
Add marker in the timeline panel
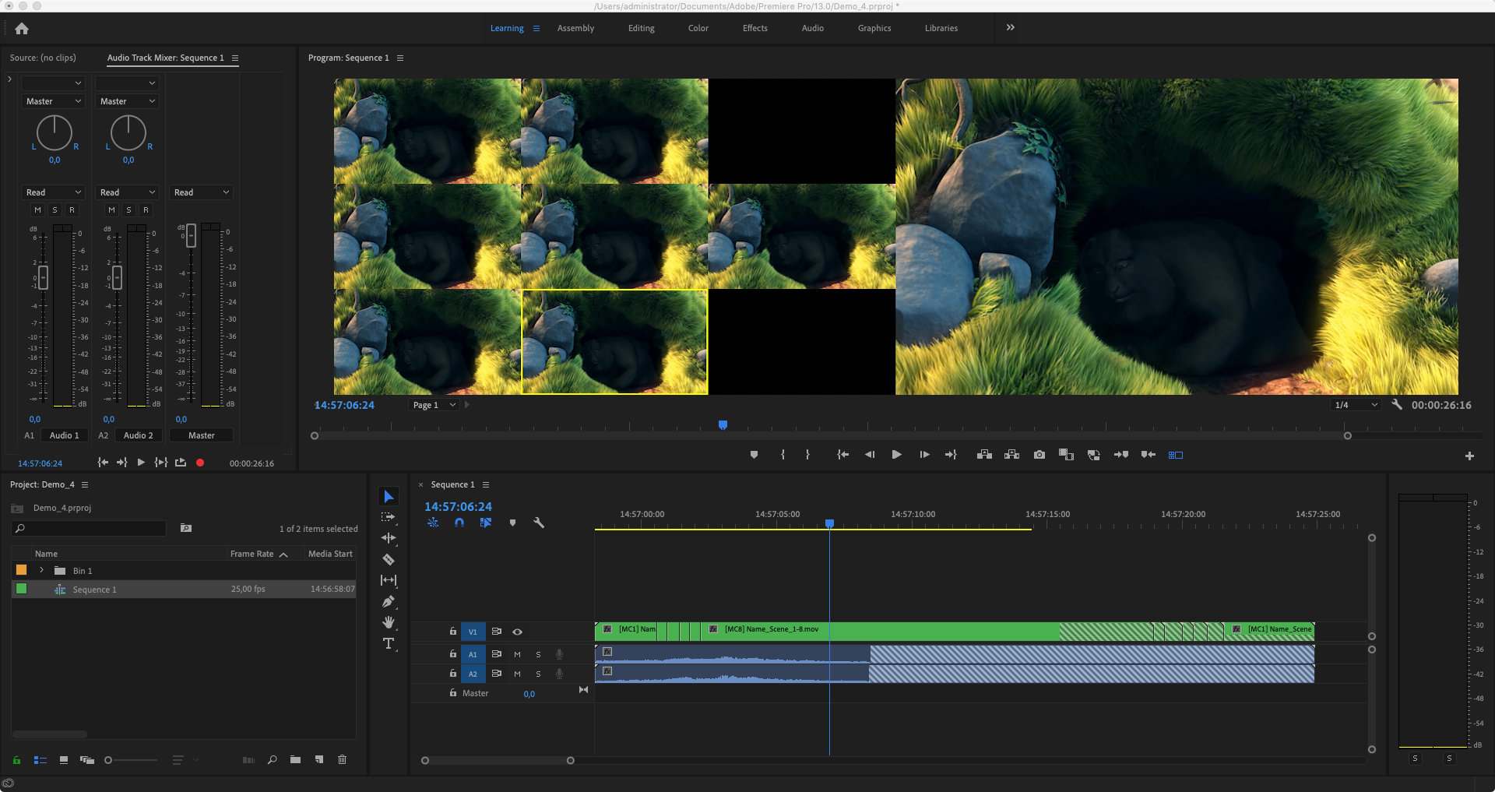coord(512,523)
